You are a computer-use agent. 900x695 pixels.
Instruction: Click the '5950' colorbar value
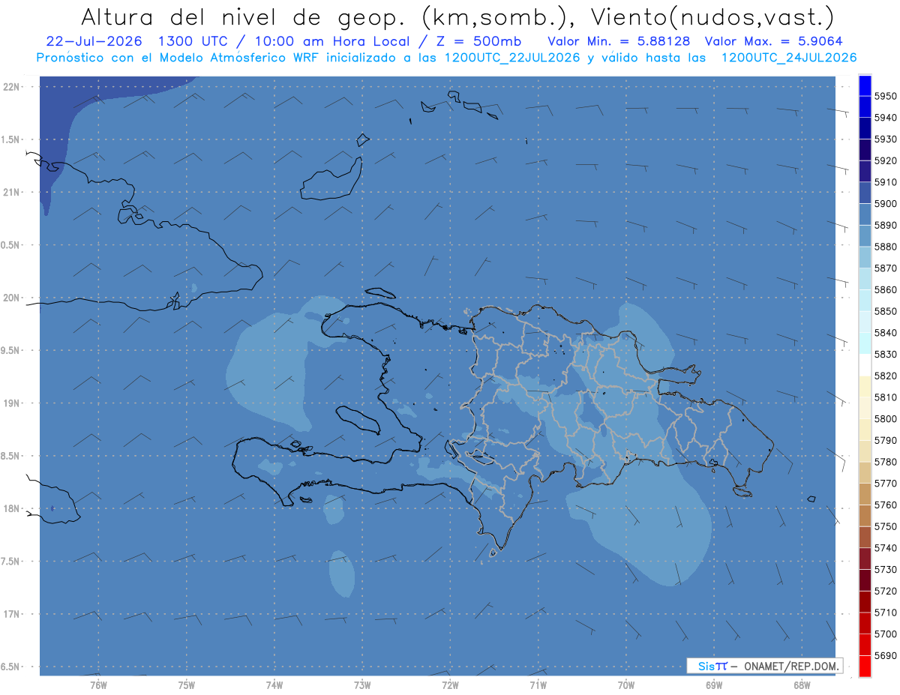[885, 96]
